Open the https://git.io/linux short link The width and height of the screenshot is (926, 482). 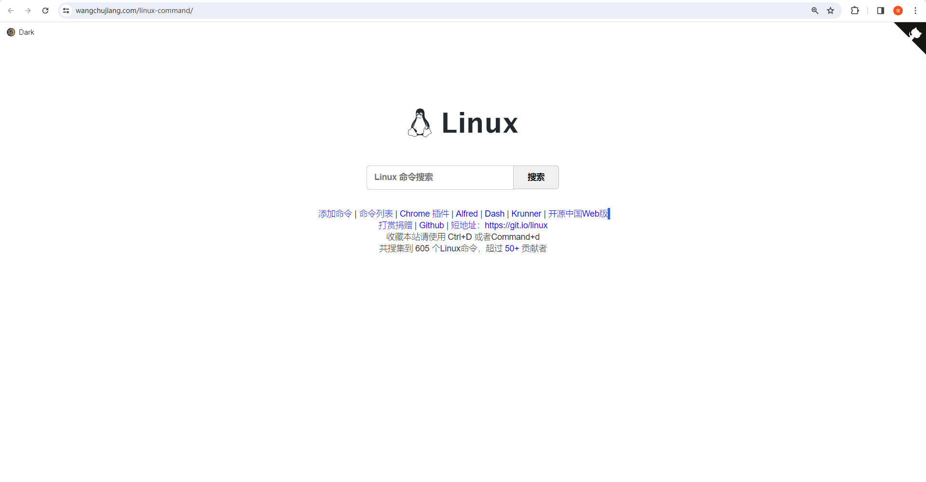pyautogui.click(x=516, y=225)
